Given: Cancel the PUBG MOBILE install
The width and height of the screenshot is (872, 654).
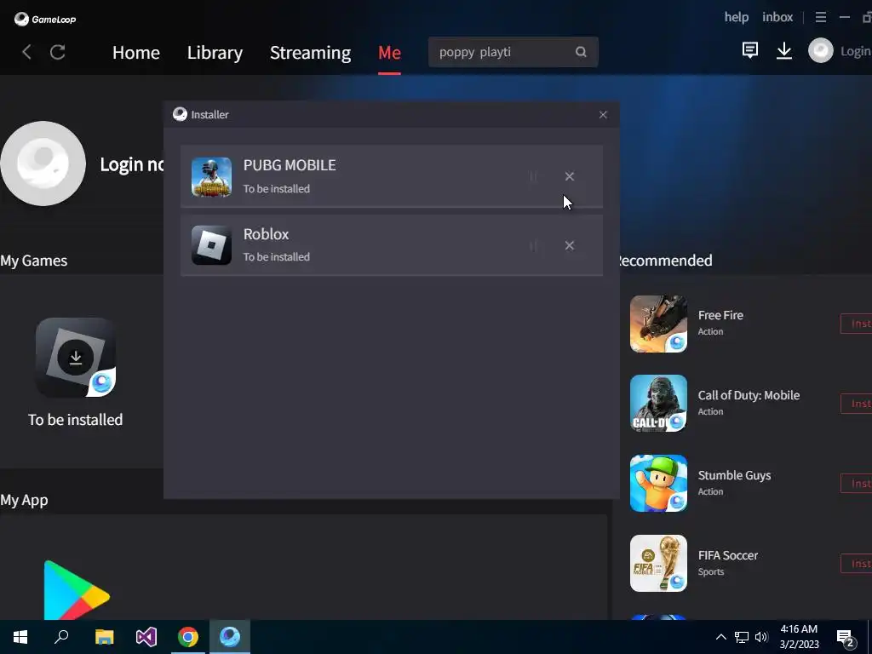Looking at the screenshot, I should click(570, 176).
